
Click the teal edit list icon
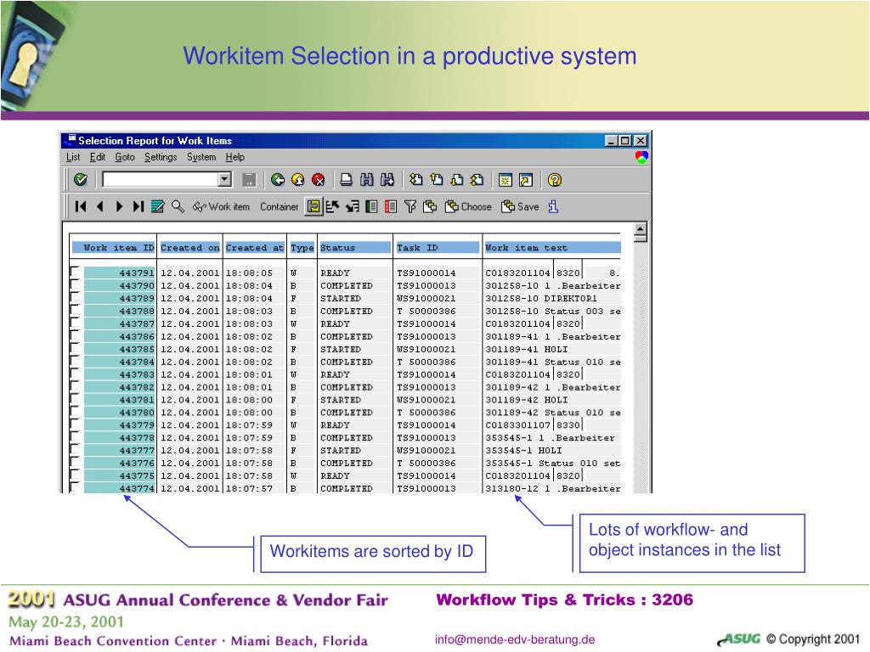click(x=157, y=207)
